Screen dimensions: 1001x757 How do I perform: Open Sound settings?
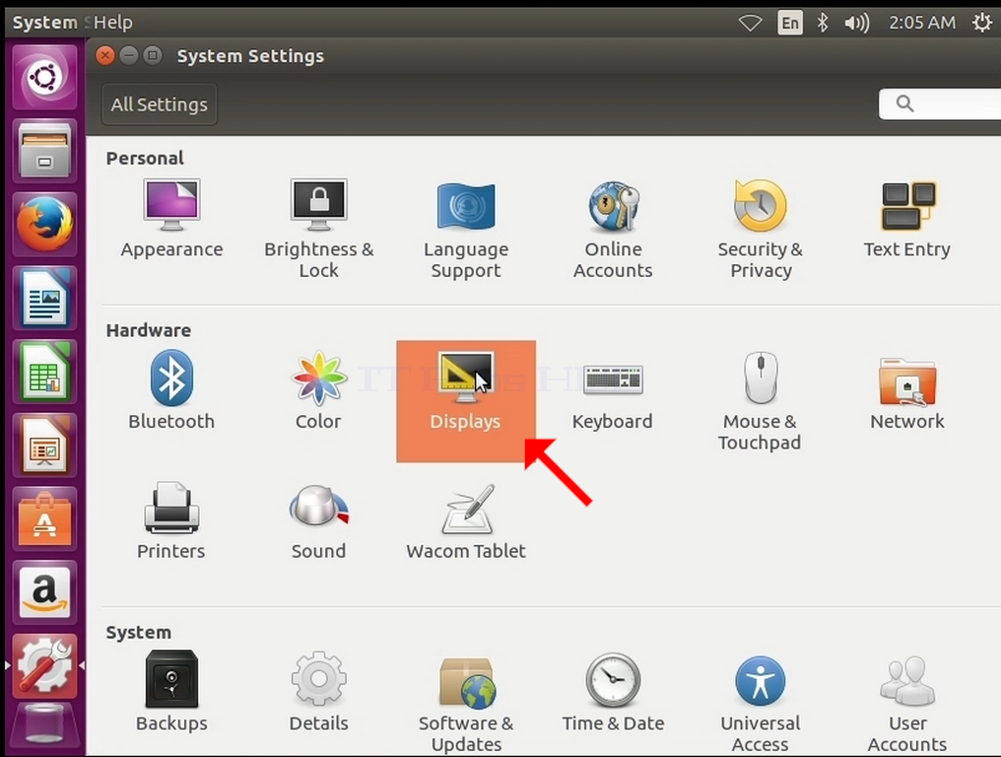(x=318, y=521)
